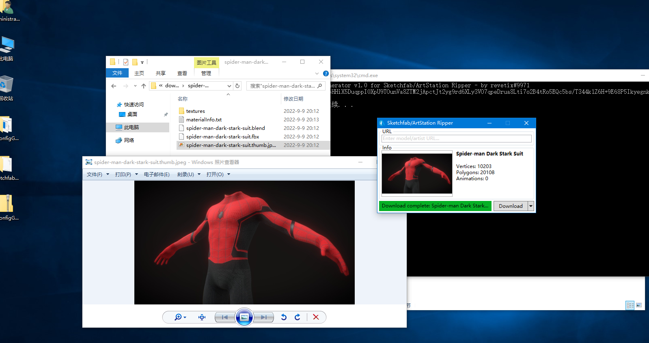Expand address bar history dropdown
The image size is (649, 343).
click(x=229, y=86)
